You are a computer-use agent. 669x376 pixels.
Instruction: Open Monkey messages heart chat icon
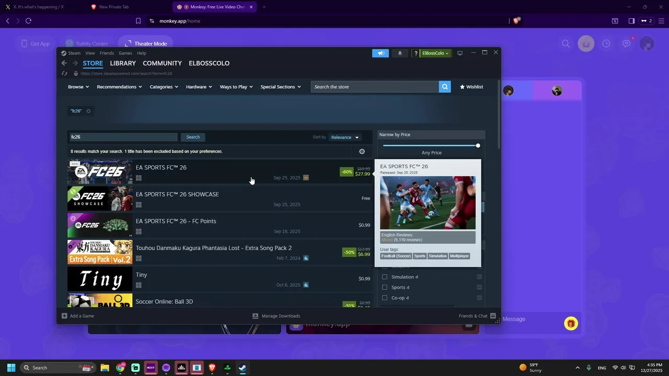pos(627,43)
